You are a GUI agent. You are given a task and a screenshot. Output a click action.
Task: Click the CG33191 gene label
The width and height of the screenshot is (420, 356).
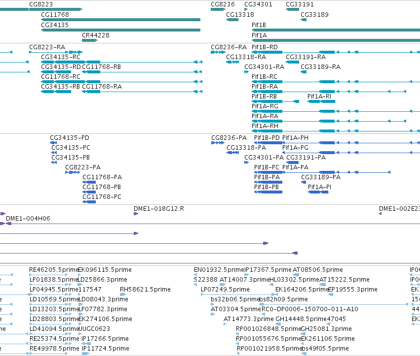click(300, 4)
